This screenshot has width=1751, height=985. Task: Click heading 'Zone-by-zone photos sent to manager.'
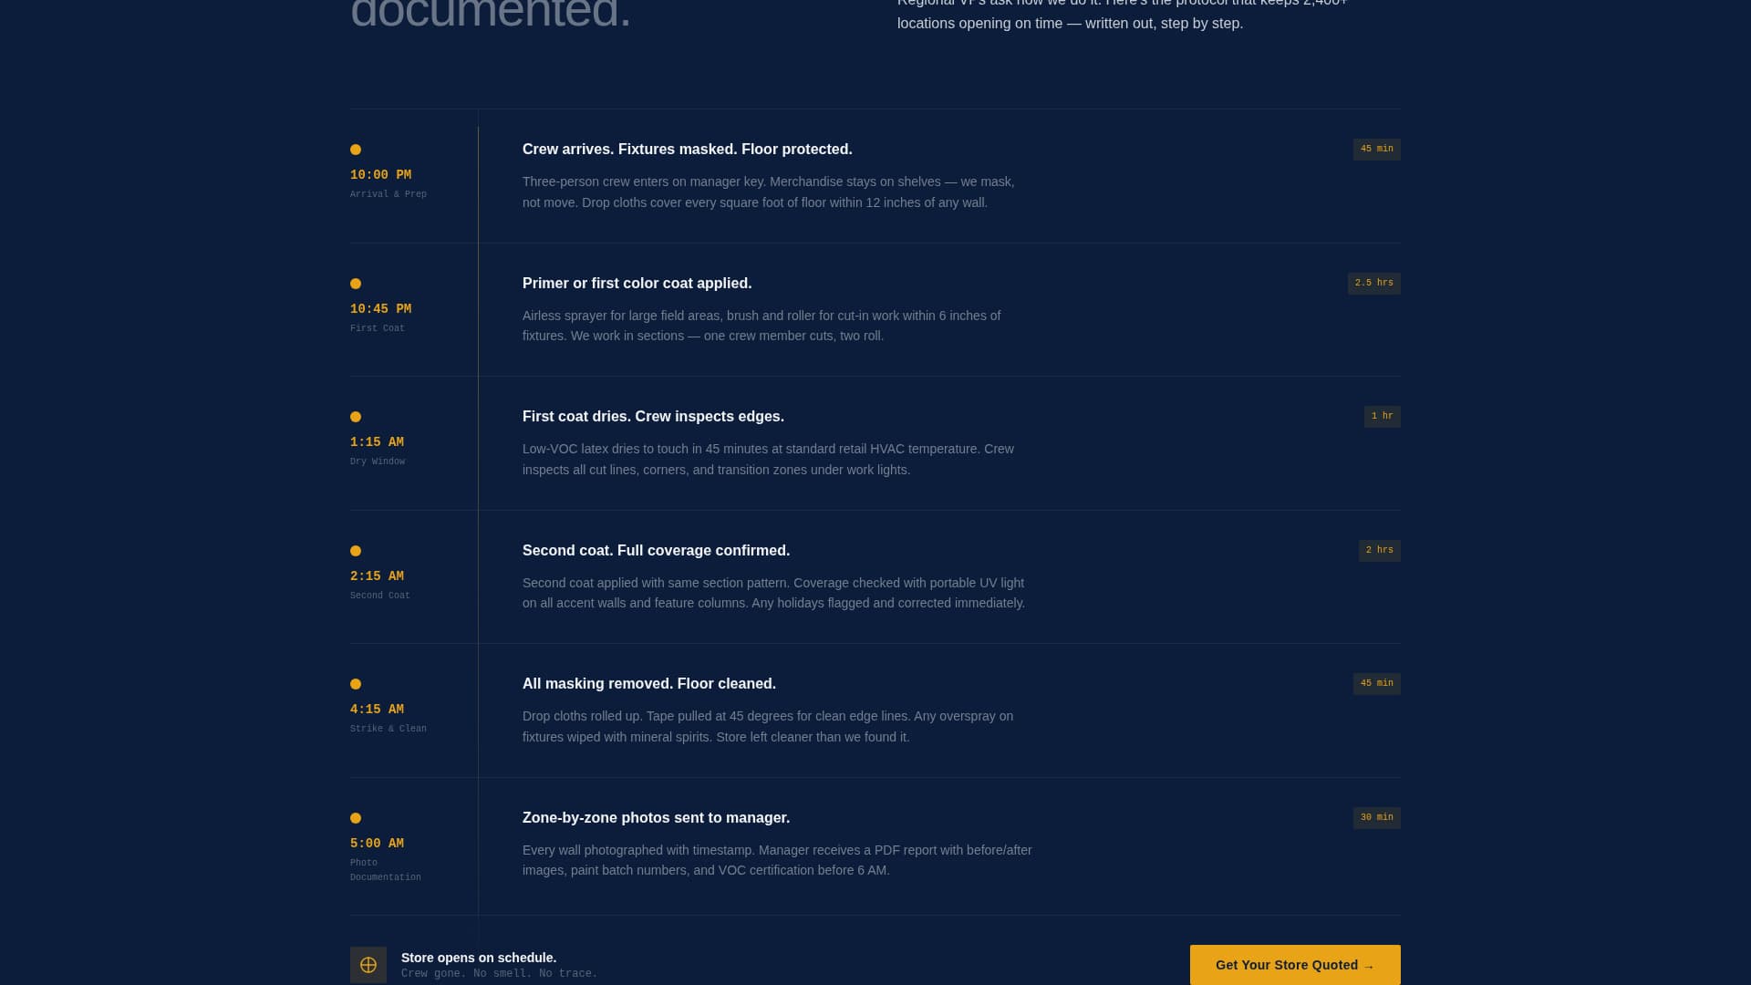click(657, 818)
